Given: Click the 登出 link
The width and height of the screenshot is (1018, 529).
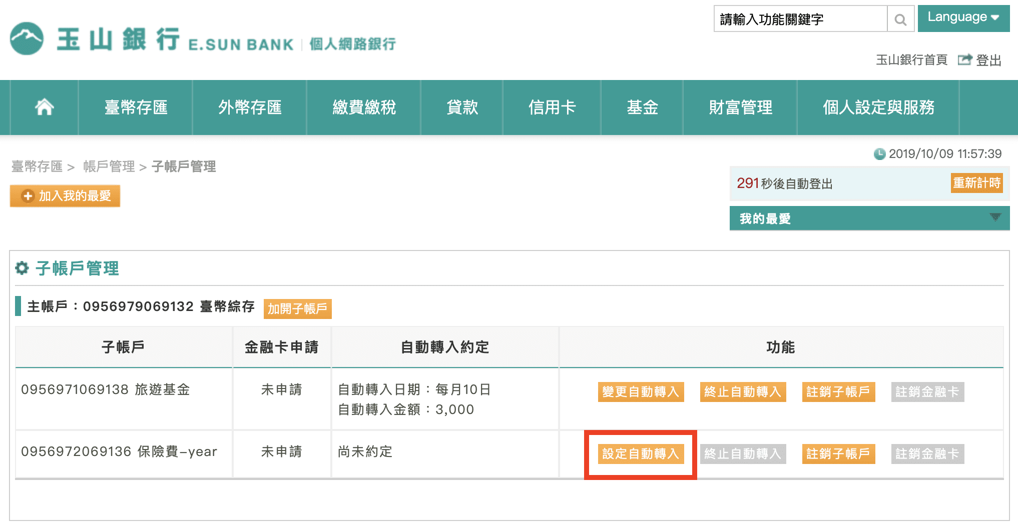Looking at the screenshot, I should click(988, 60).
